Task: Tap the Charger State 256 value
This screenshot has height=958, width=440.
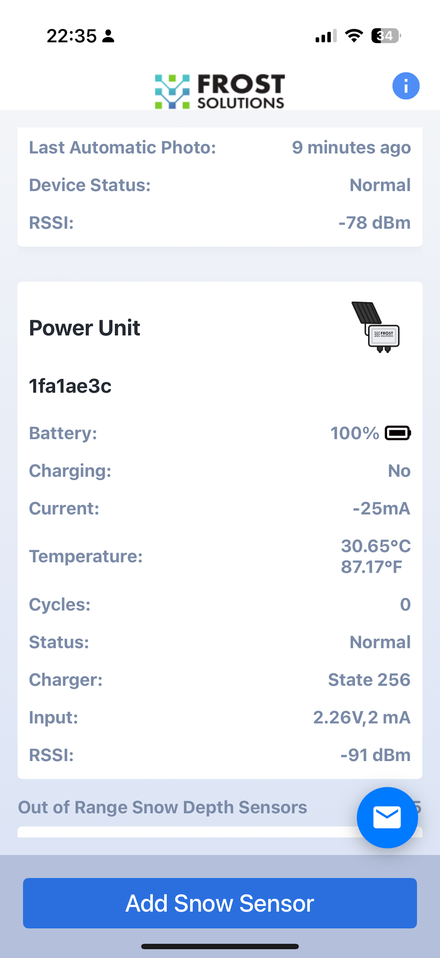Action: [x=369, y=680]
